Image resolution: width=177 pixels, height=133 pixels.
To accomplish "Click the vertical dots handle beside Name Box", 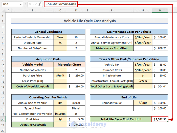I will pyautogui.click(x=25, y=4).
